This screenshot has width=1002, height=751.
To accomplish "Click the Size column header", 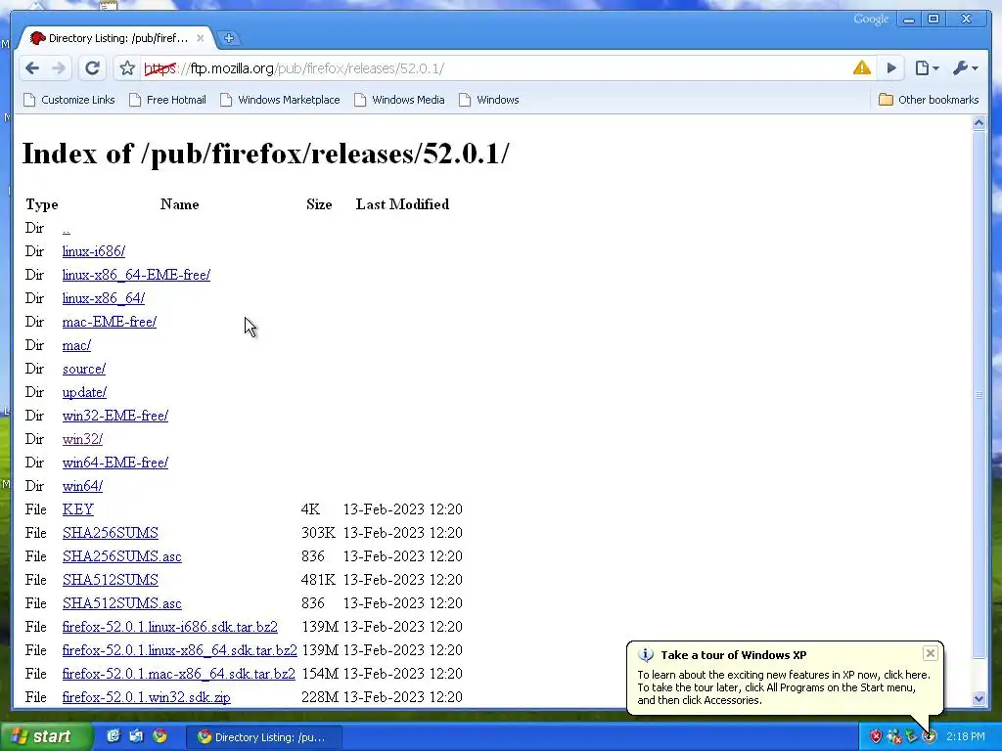I will (x=319, y=204).
